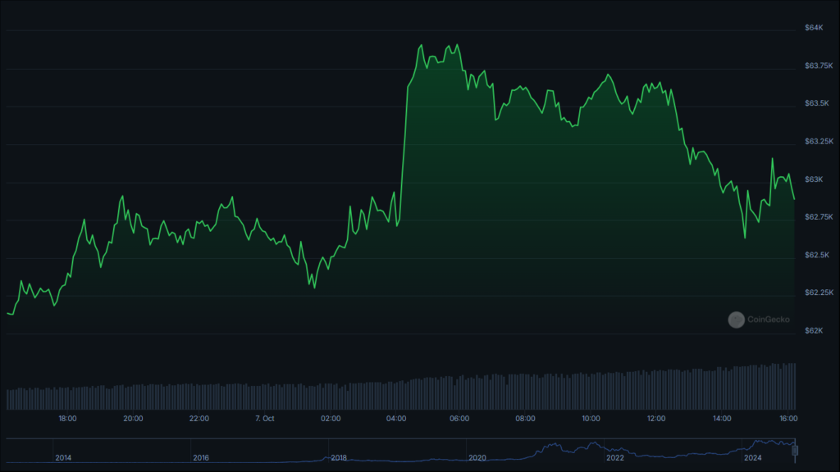840x472 pixels.
Task: Click the $62.25K price axis label
Action: pos(819,293)
